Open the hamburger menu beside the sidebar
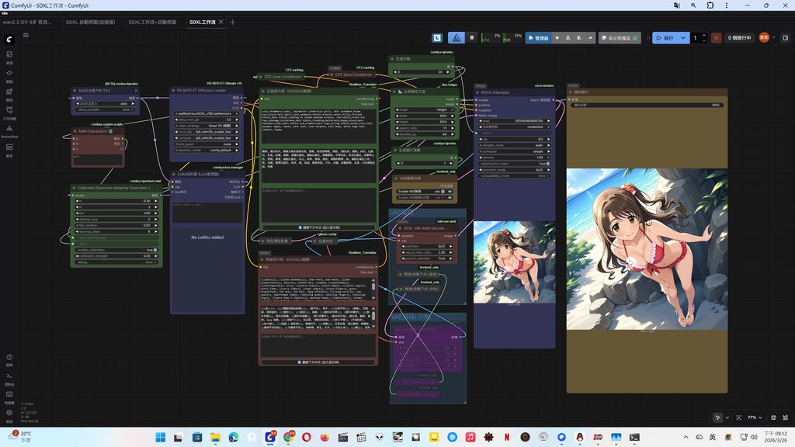This screenshot has width=795, height=447. point(26,35)
